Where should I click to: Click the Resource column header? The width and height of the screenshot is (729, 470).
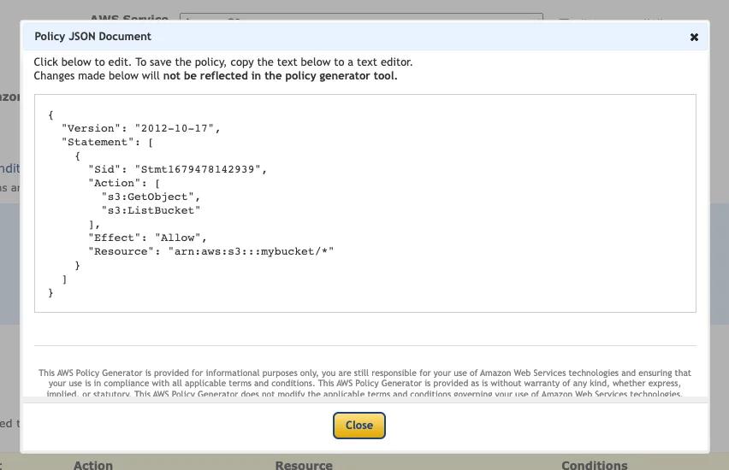(304, 465)
